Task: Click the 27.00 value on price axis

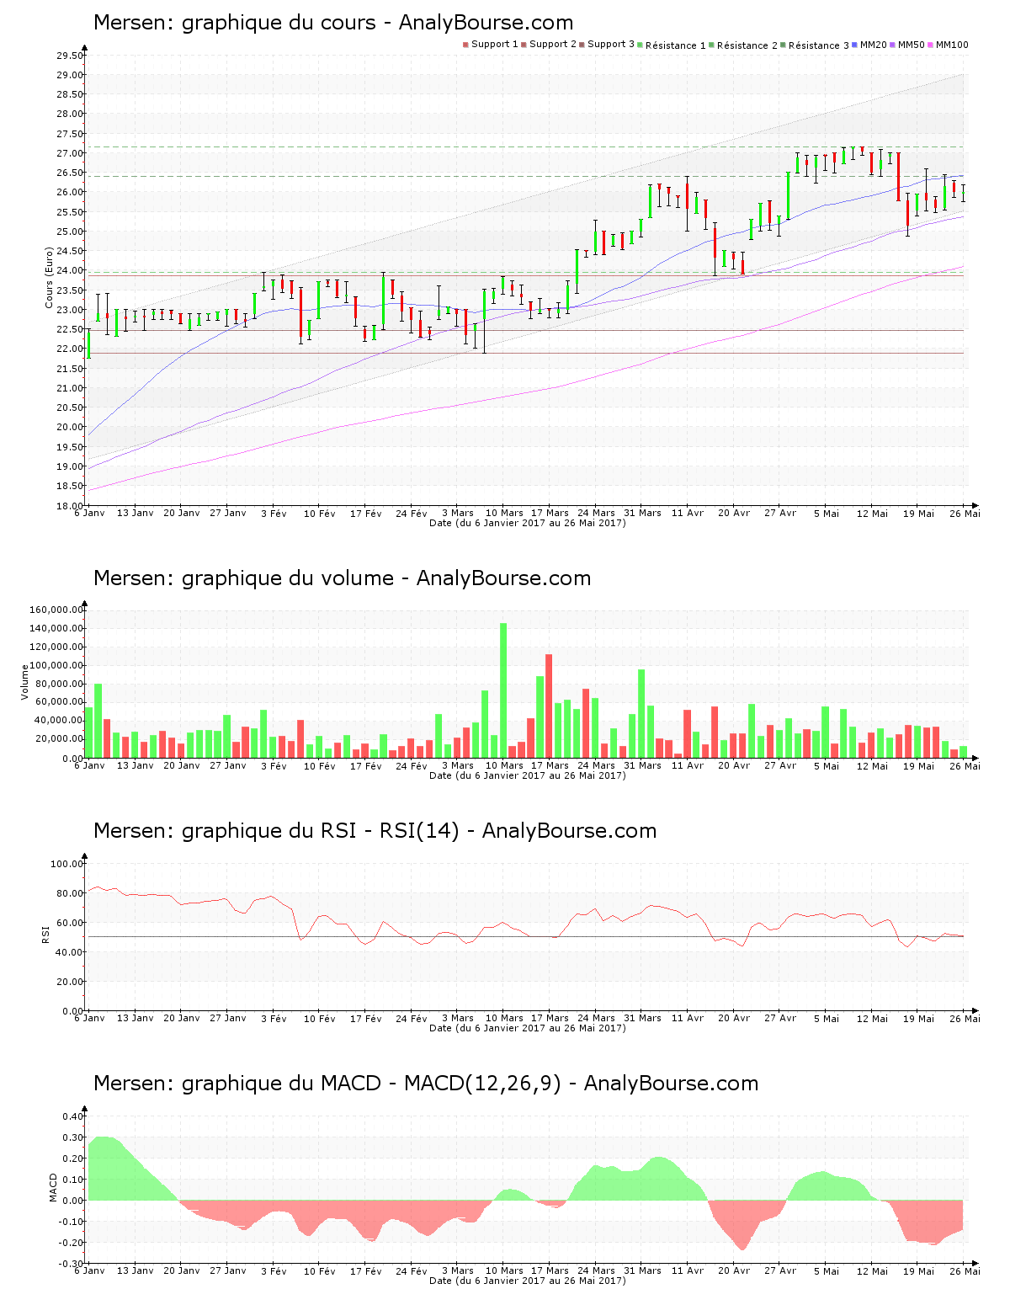Action: tap(69, 153)
